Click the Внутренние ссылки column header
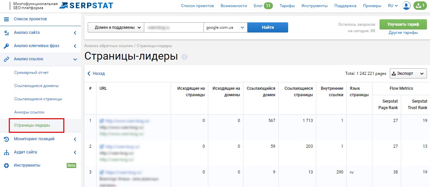 click(332, 92)
